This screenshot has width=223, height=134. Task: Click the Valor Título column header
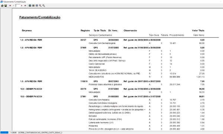pyautogui.click(x=198, y=31)
